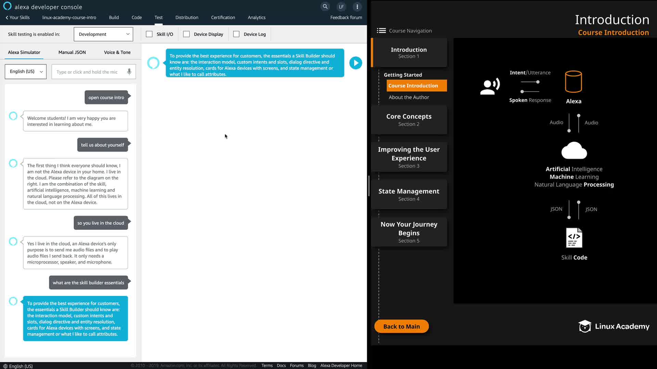
Task: Open the About the Author lesson
Action: pos(409,97)
